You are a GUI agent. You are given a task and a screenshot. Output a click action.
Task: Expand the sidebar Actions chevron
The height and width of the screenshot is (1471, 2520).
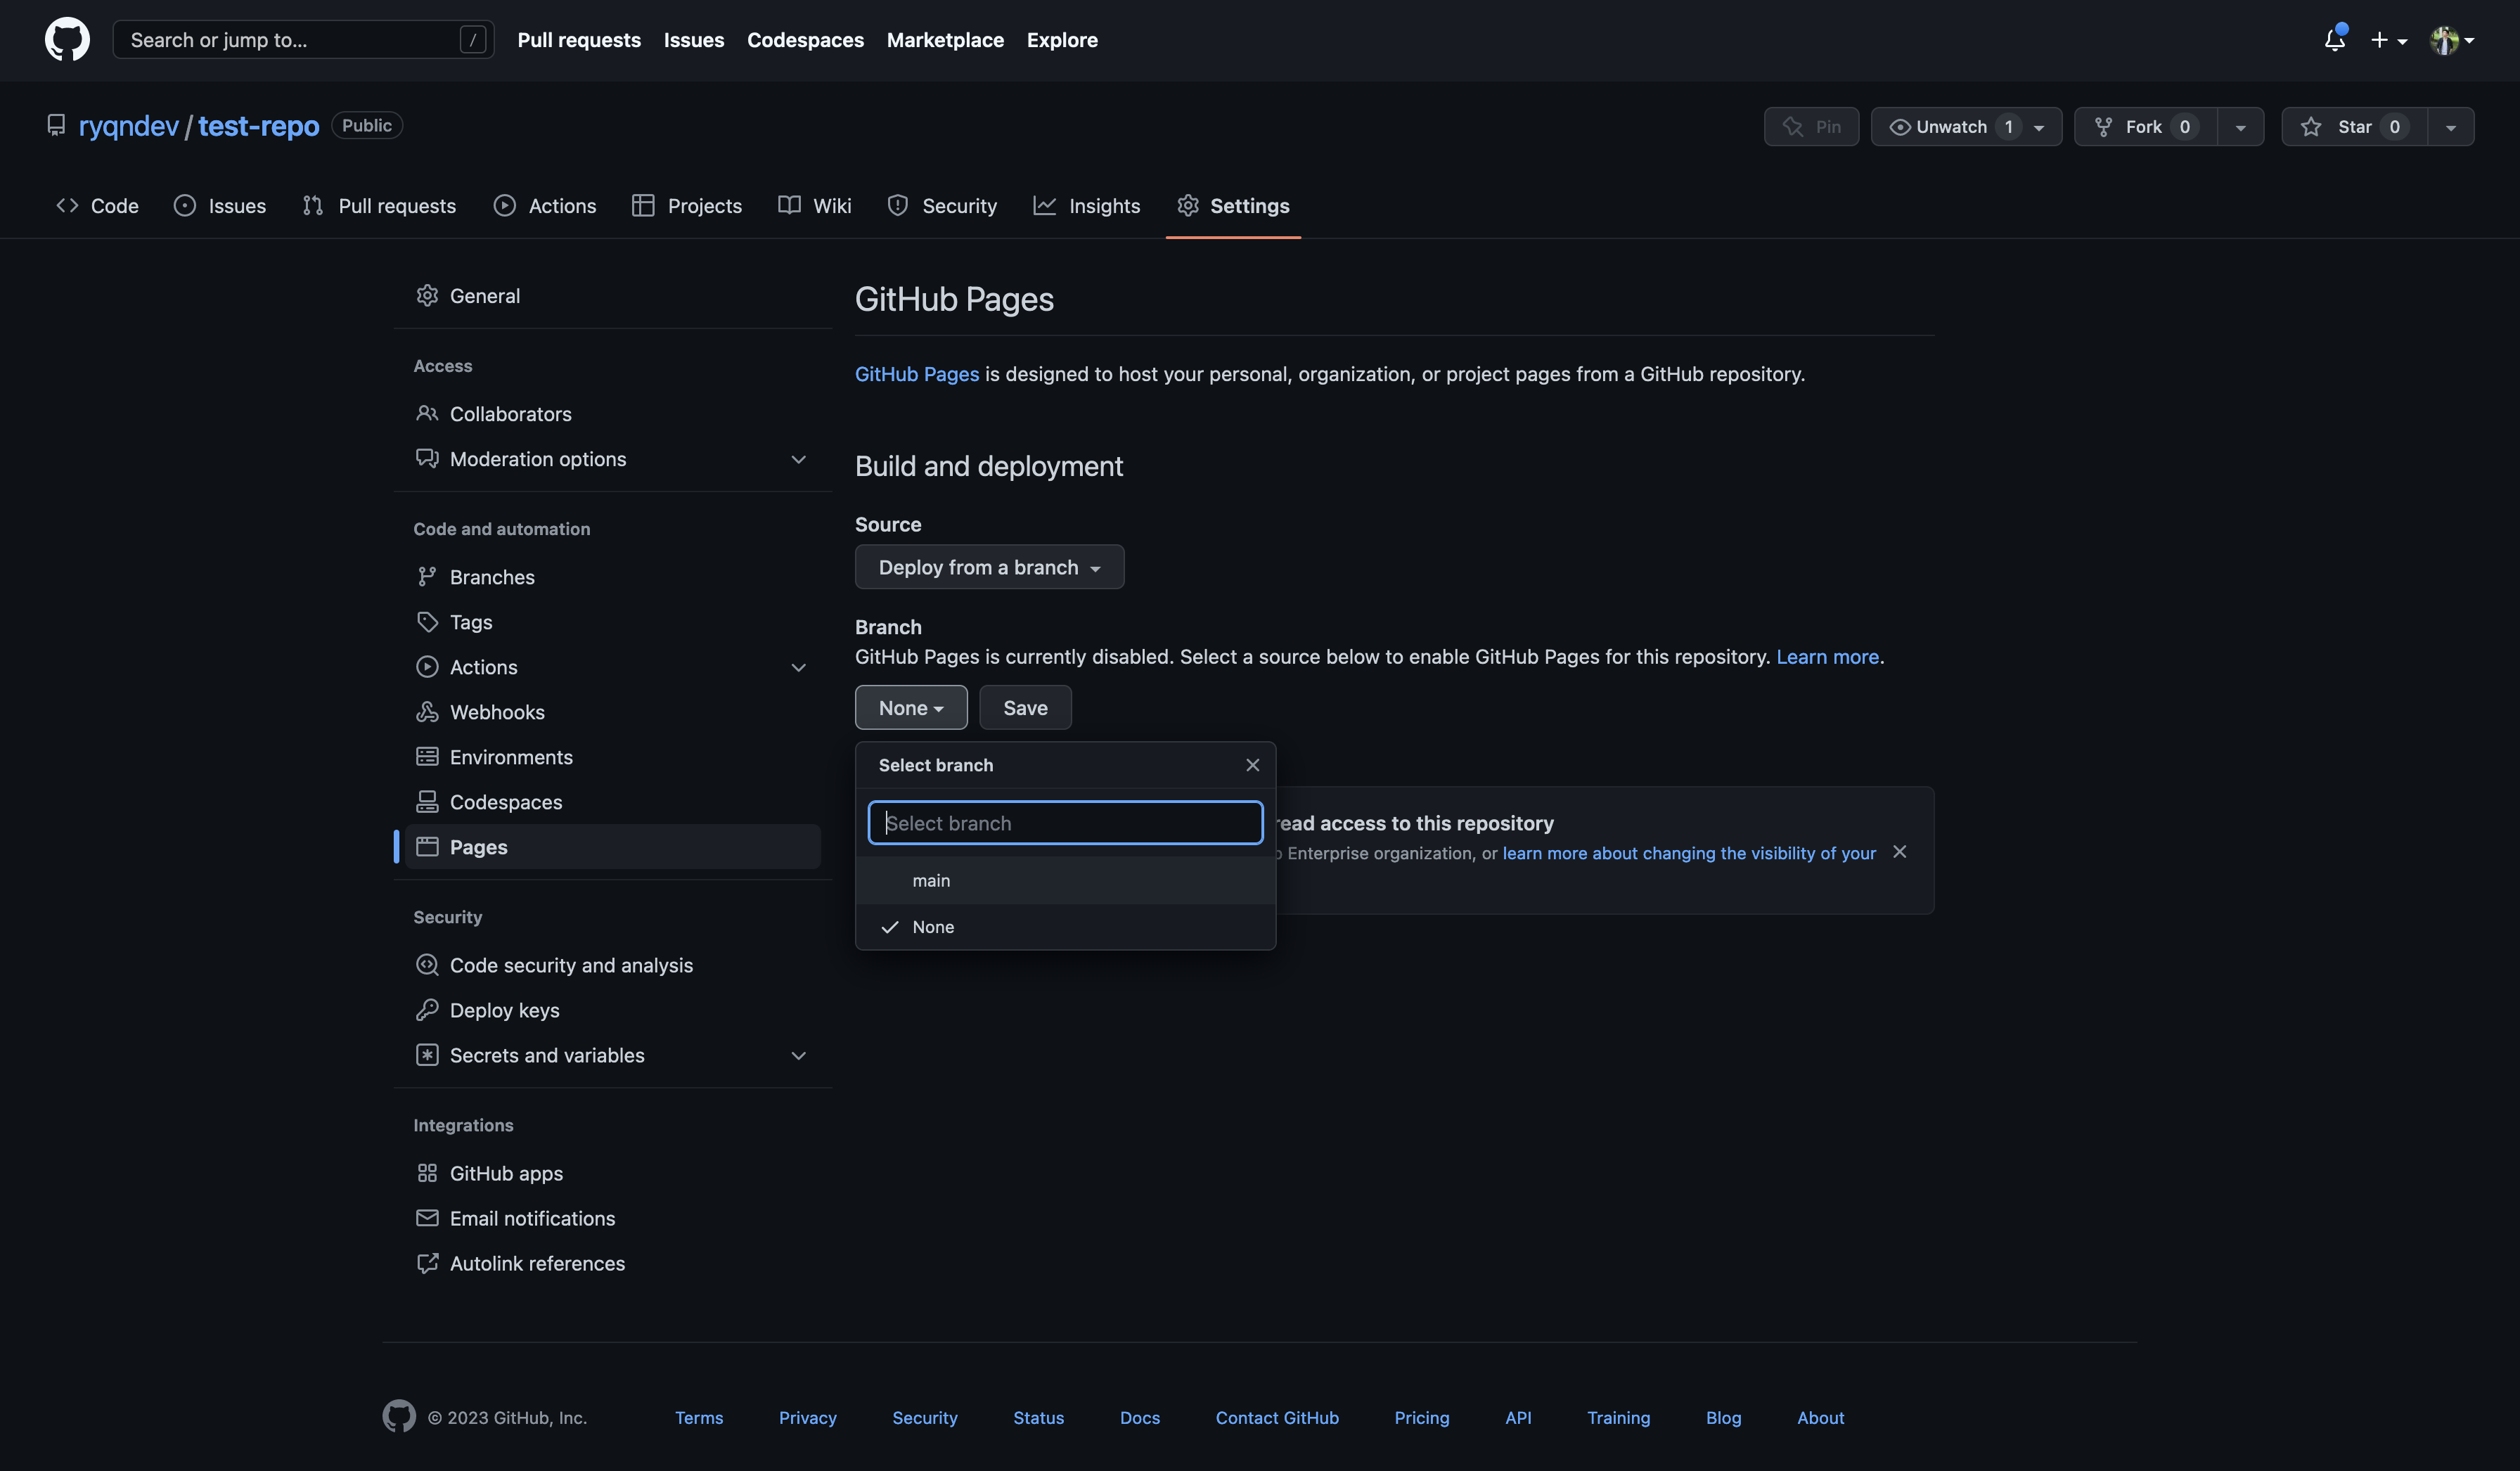click(798, 667)
